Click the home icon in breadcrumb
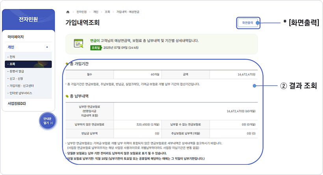This screenshot has width=323, height=175. pos(68,12)
